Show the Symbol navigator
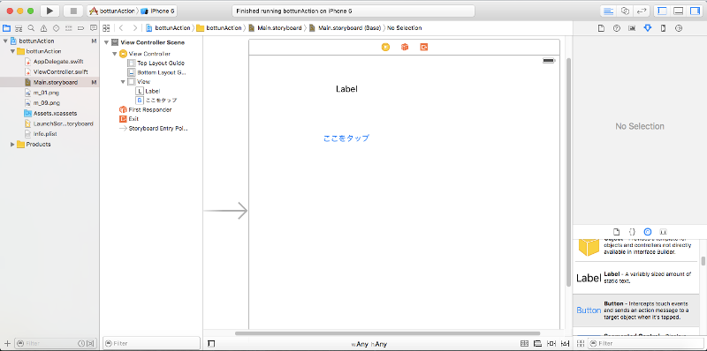 tap(19, 28)
